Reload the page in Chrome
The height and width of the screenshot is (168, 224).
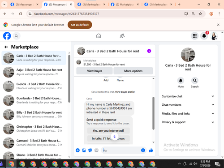pos(21,14)
